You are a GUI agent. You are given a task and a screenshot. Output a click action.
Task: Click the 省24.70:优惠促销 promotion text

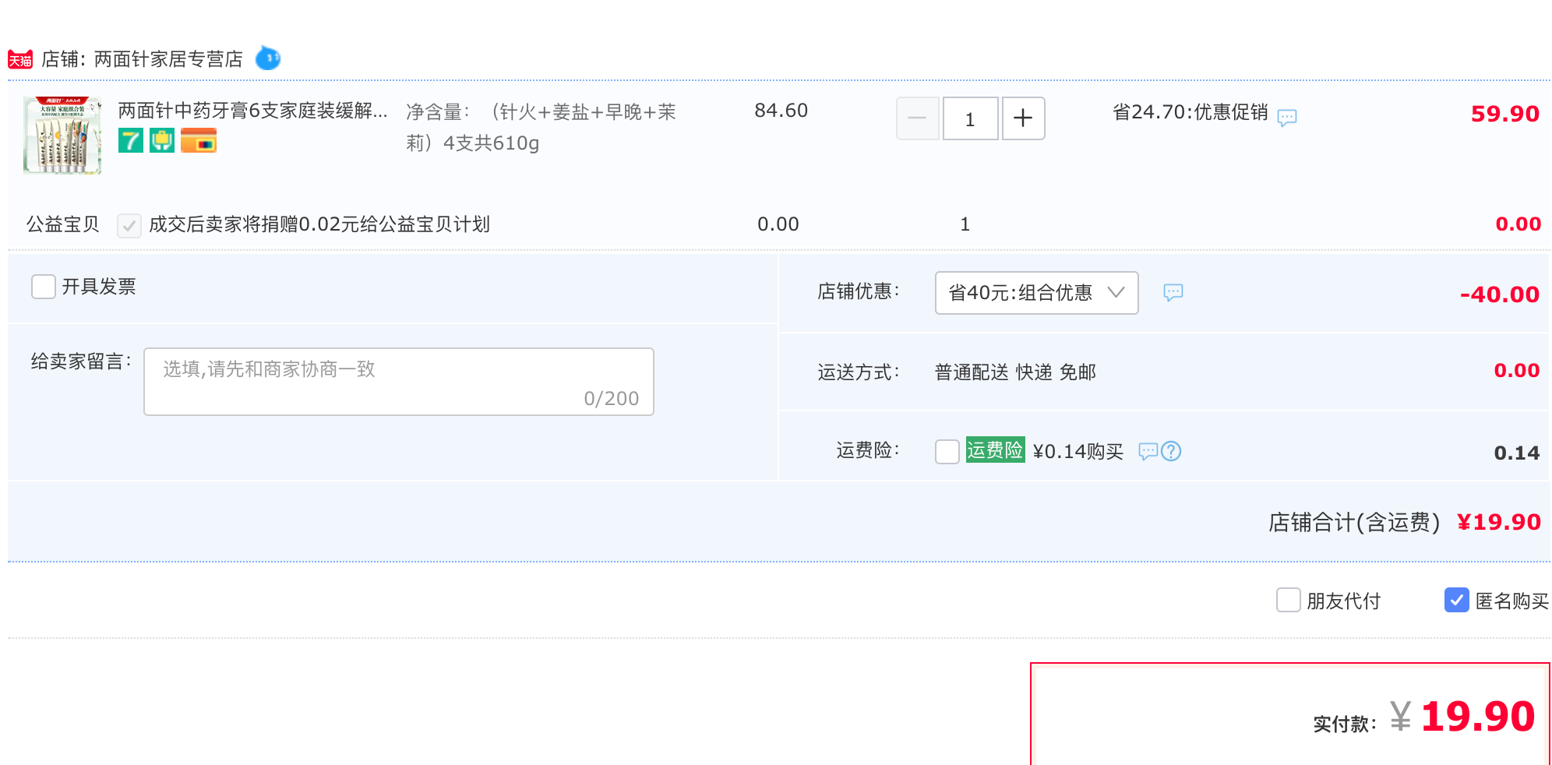(x=1190, y=112)
